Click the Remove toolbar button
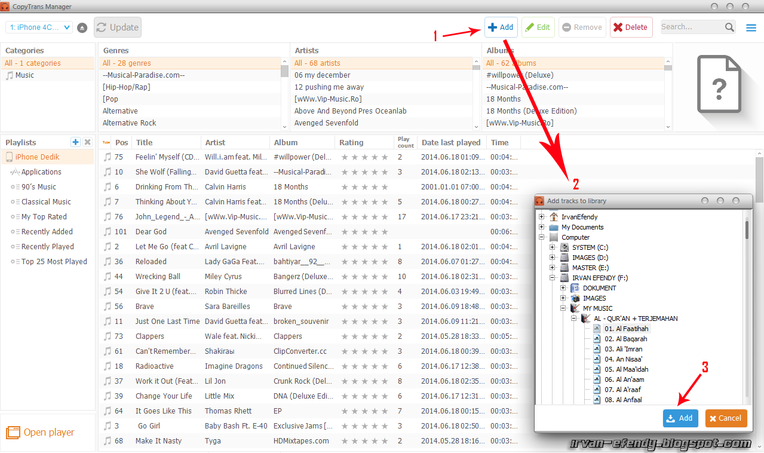This screenshot has width=764, height=453. tap(582, 27)
